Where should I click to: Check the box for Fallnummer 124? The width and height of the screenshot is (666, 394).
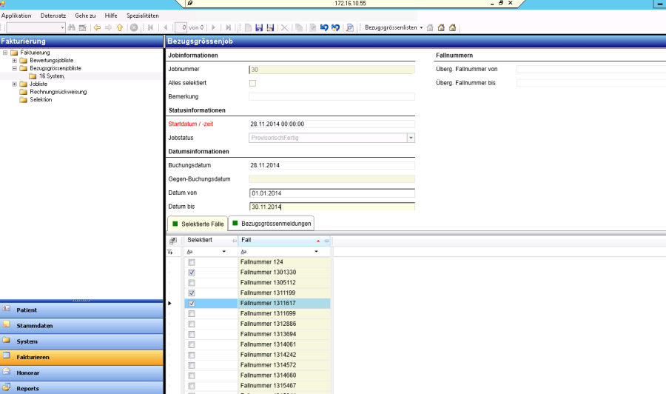click(192, 262)
